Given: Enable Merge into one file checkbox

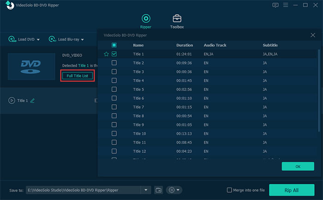Looking at the screenshot, I should click(229, 190).
